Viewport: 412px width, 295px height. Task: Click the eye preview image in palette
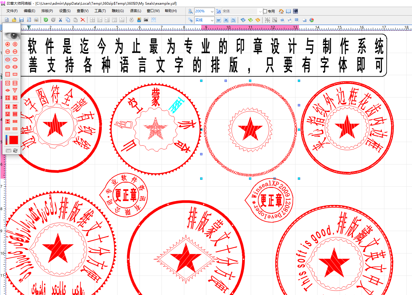pos(11,36)
